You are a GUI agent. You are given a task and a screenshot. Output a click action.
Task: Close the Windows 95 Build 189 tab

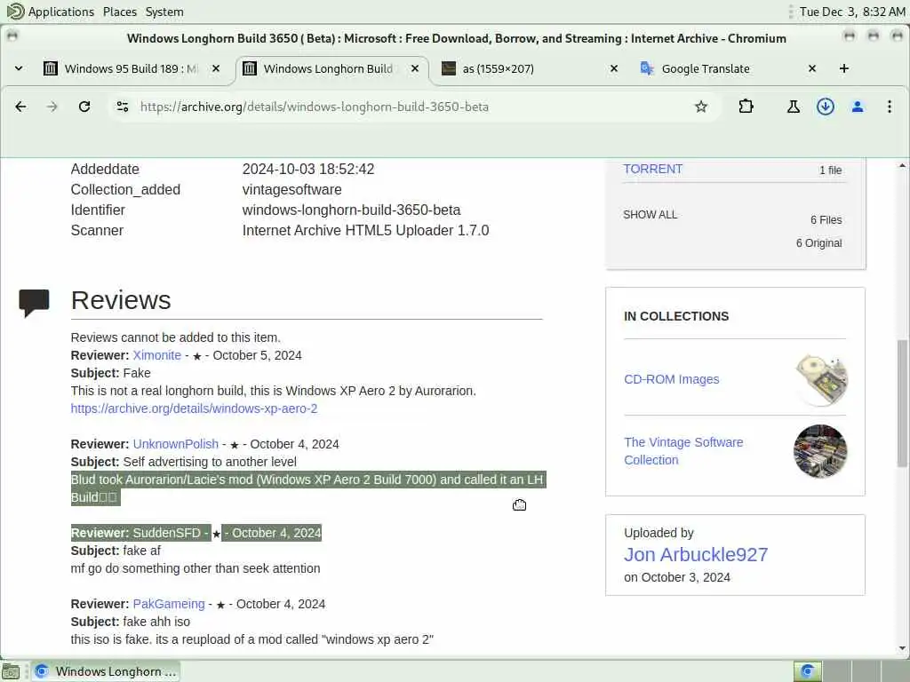point(216,68)
